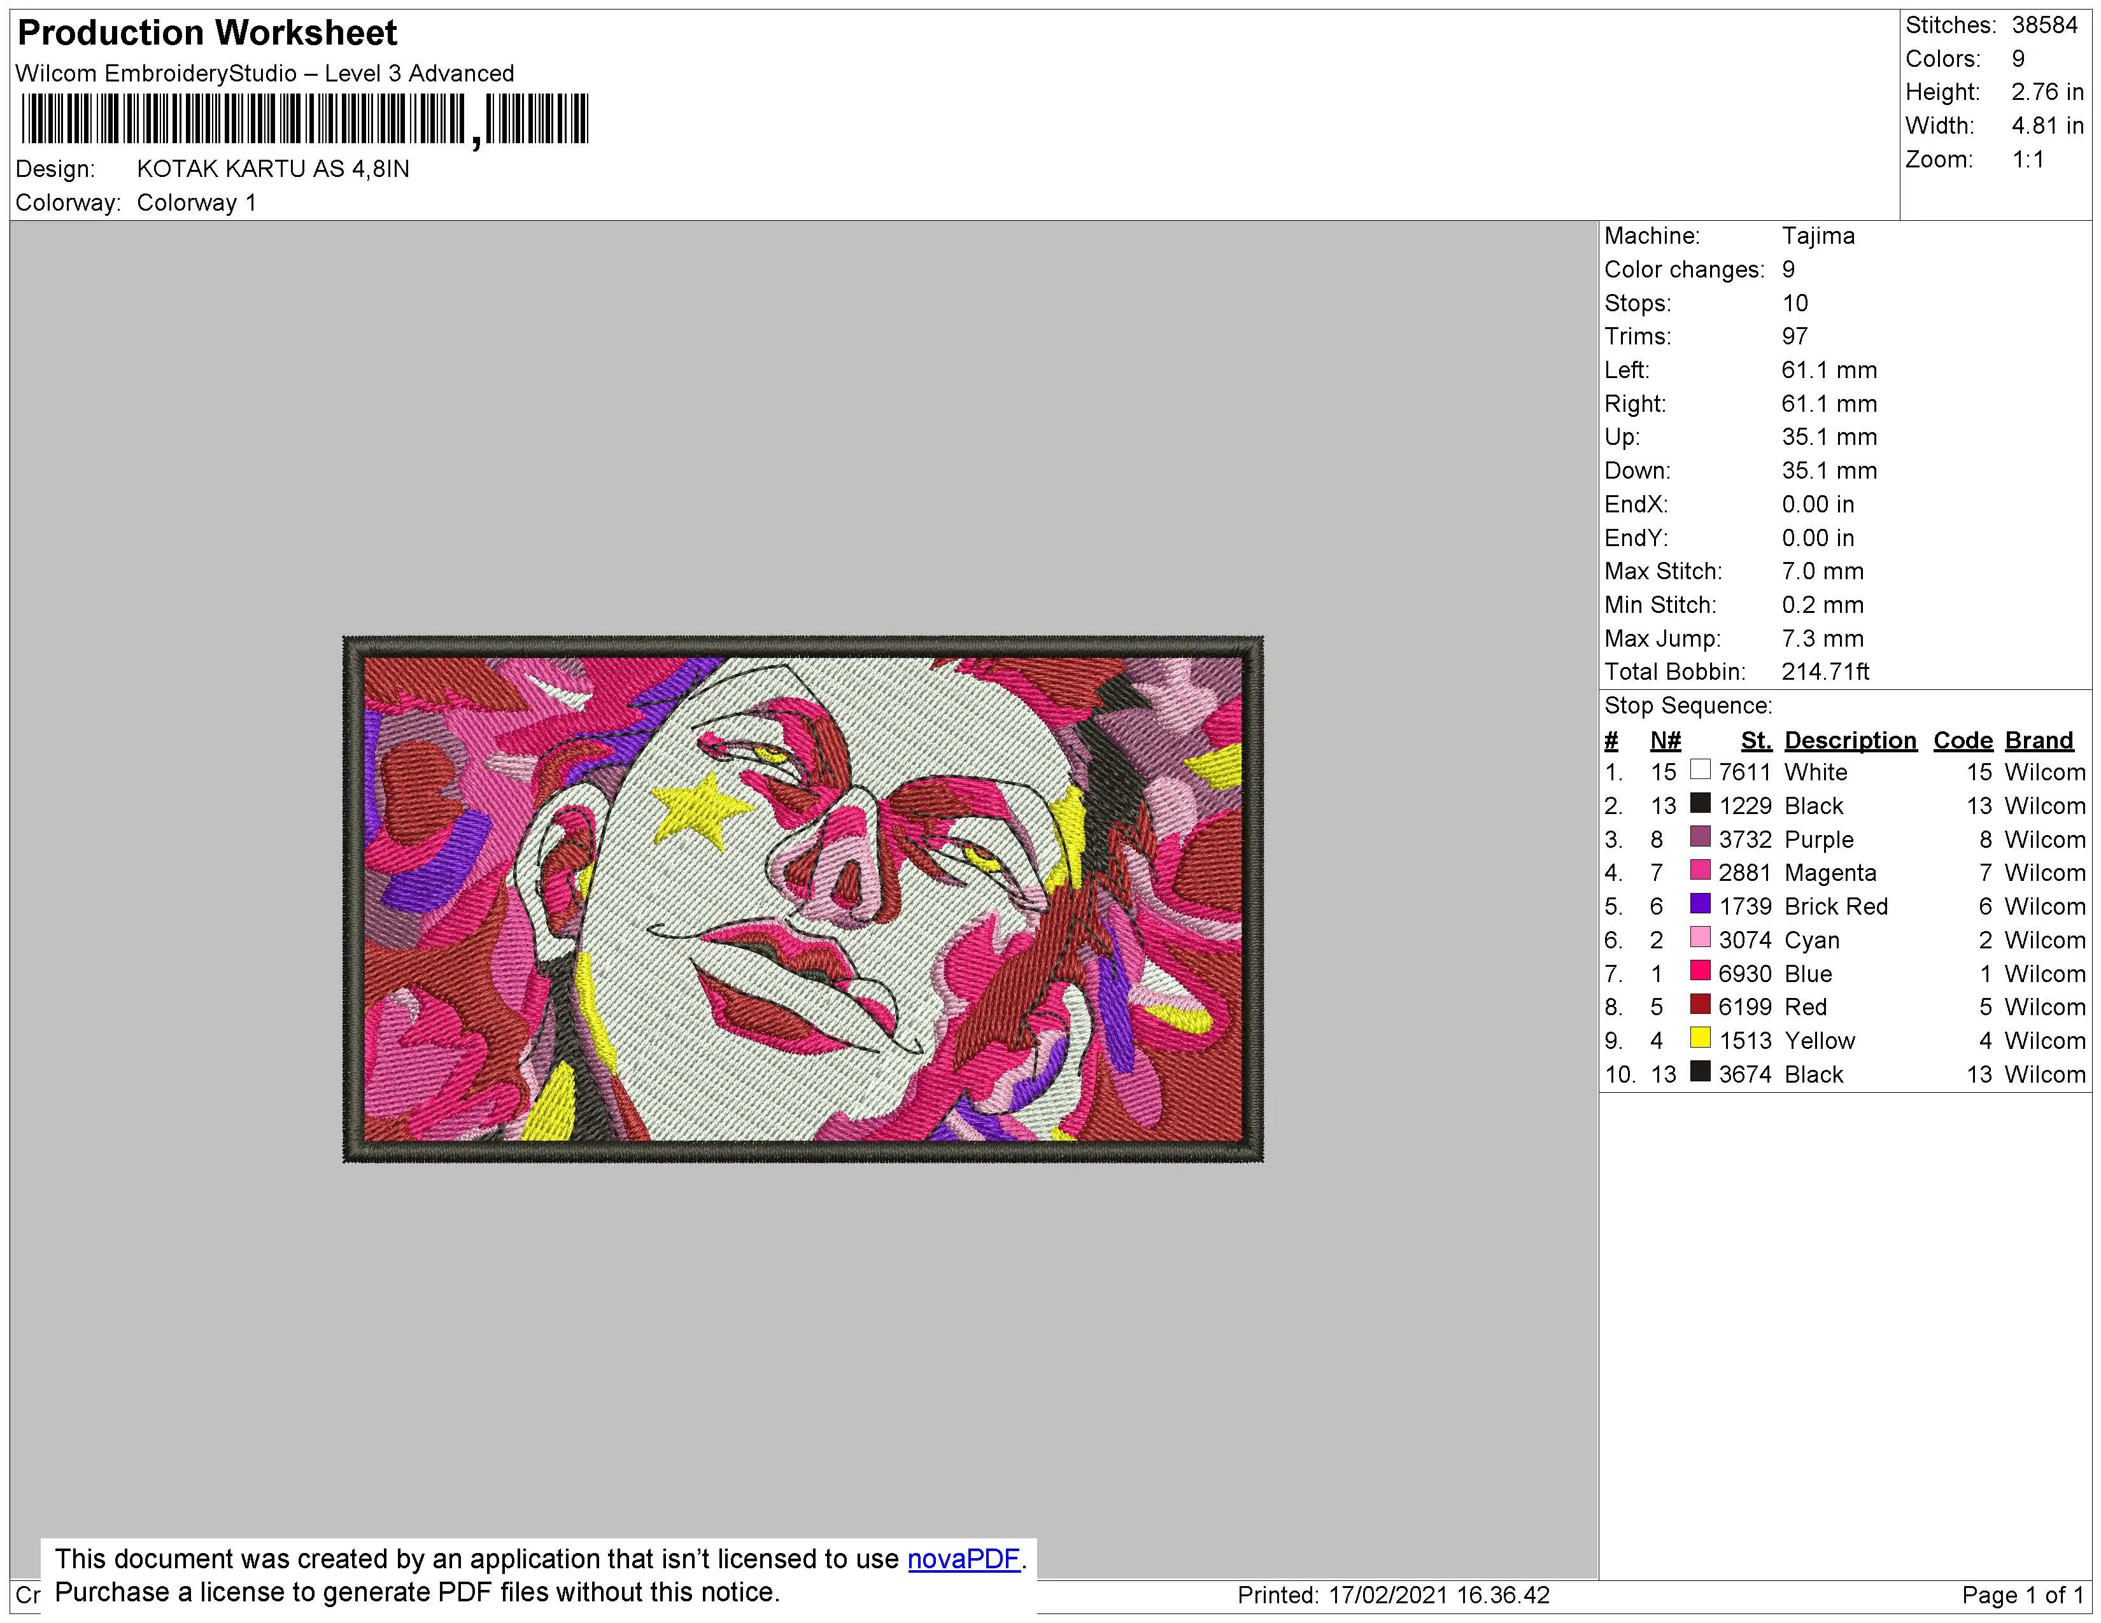Click the Width value 4.81 in
The image size is (2101, 1623).
tap(2047, 126)
